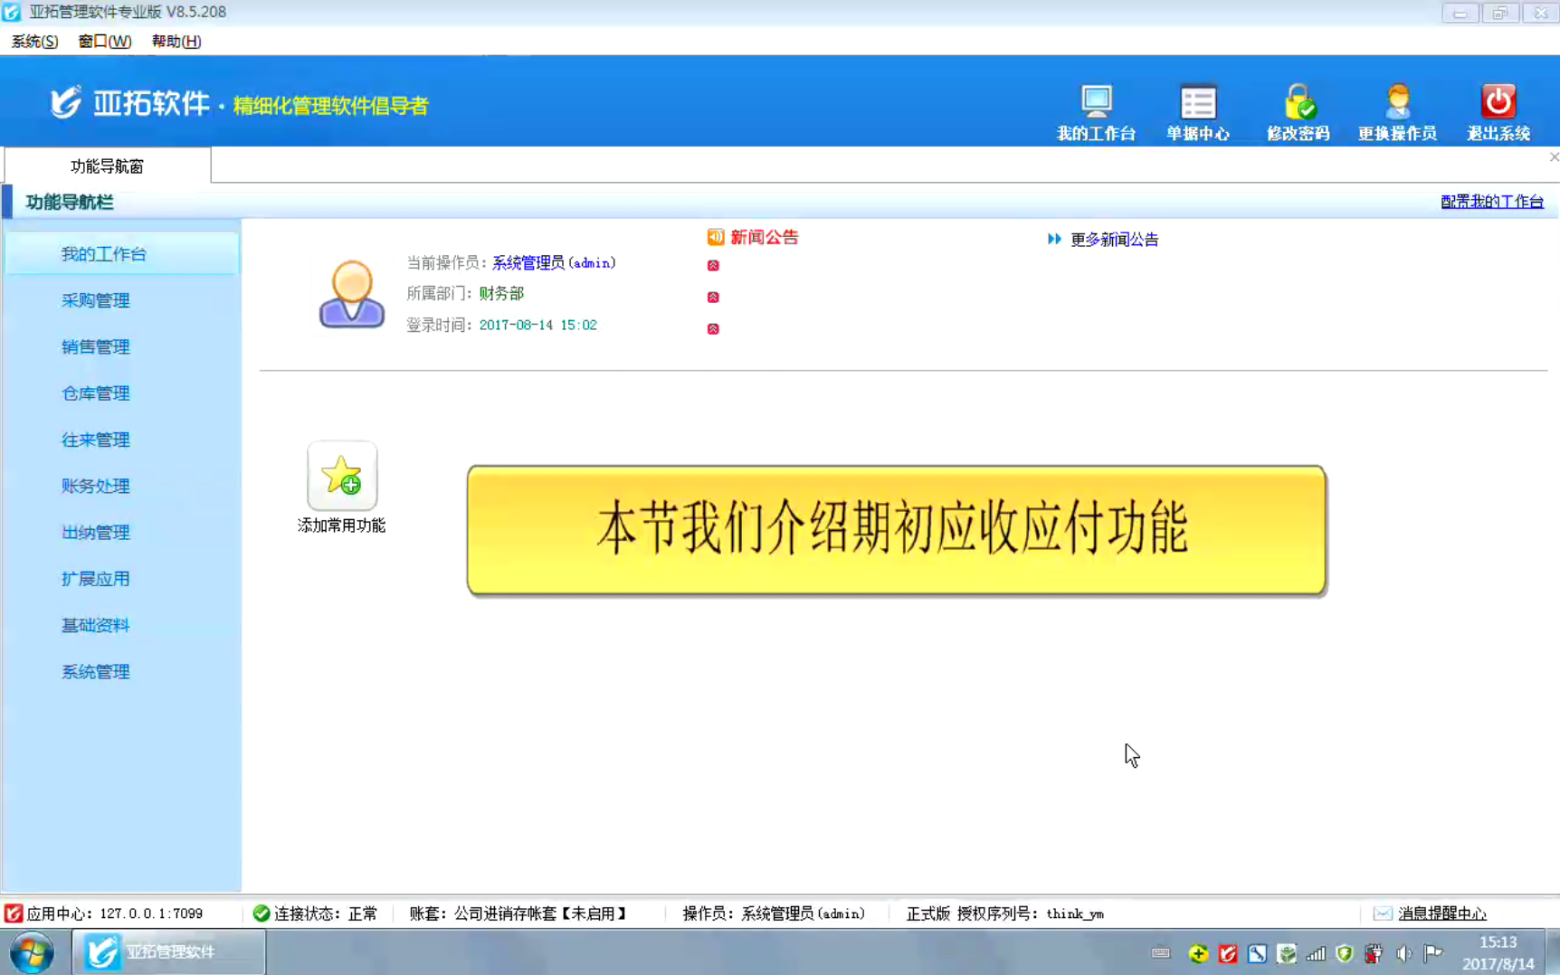Image resolution: width=1560 pixels, height=975 pixels.
Task: Click the 添加常用功能 star icon
Action: tap(341, 477)
